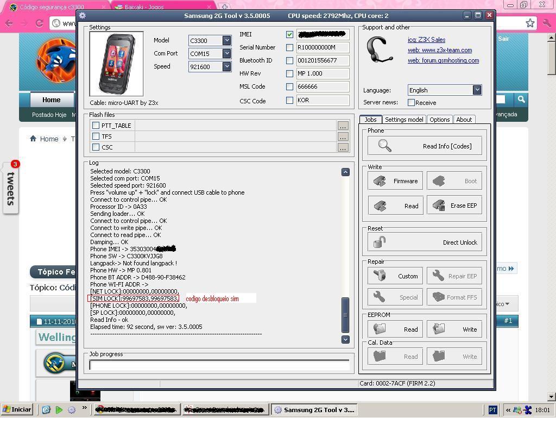Click the gear icon in the tool title bar
The image size is (556, 423).
(83, 16)
